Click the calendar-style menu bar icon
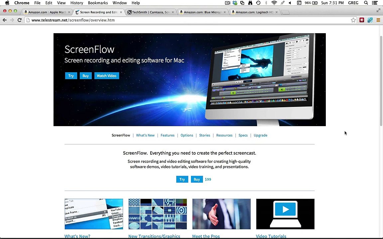 [299, 3]
